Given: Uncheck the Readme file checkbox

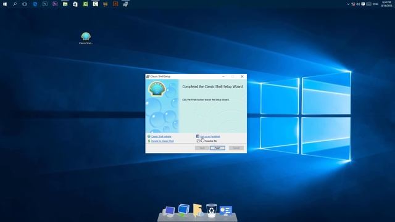Looking at the screenshot, I should pos(198,141).
